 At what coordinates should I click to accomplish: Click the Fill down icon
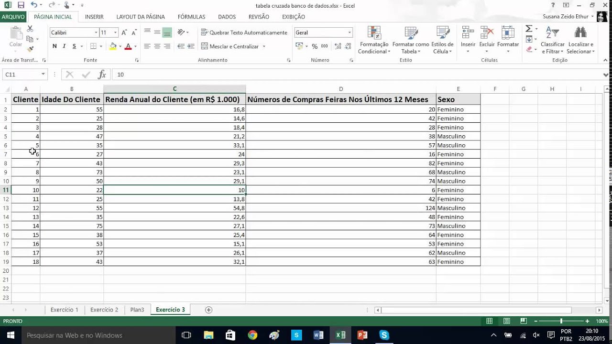click(529, 39)
